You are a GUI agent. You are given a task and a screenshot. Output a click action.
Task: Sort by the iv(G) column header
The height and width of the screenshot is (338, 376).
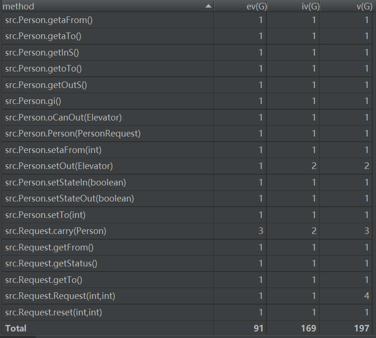coord(293,6)
